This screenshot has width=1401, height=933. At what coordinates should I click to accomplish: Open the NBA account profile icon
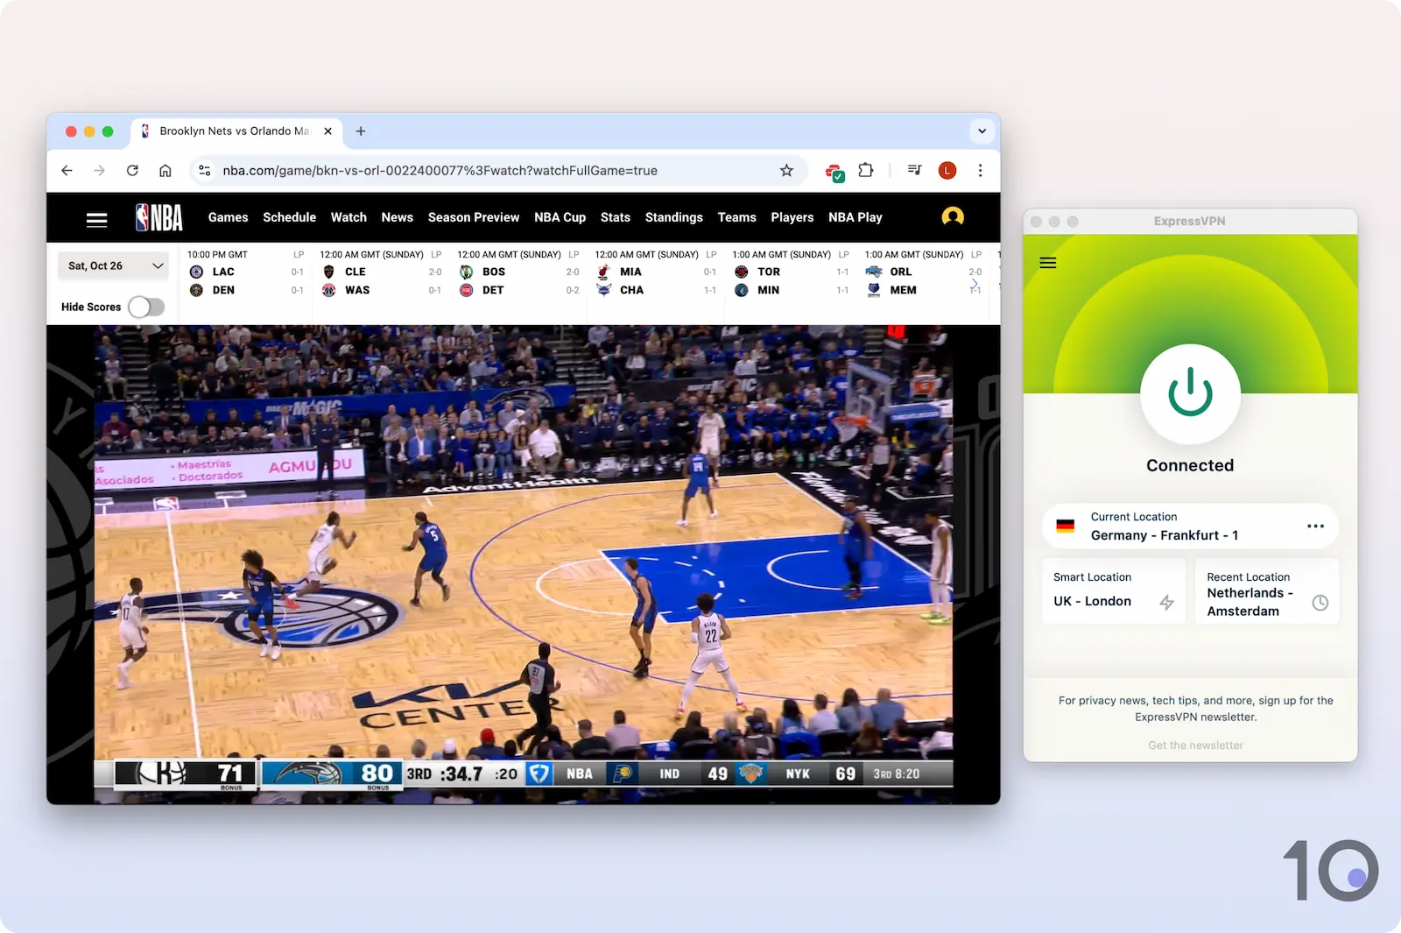(953, 216)
